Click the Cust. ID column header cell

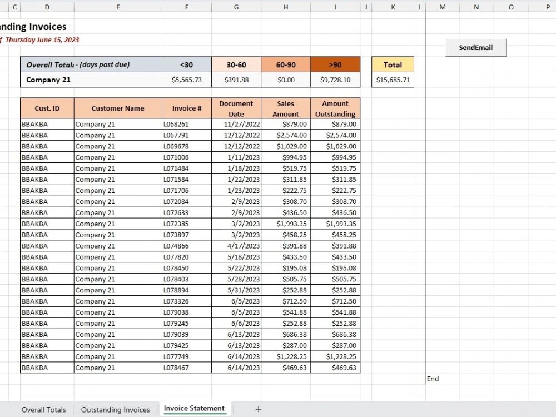(47, 108)
